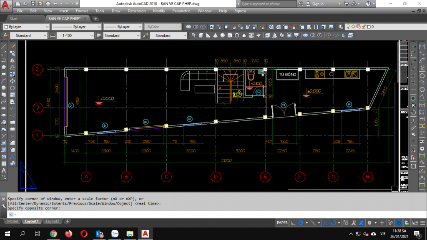The image size is (427, 240).
Task: Open the text style Standard dropdown
Action: point(28,35)
